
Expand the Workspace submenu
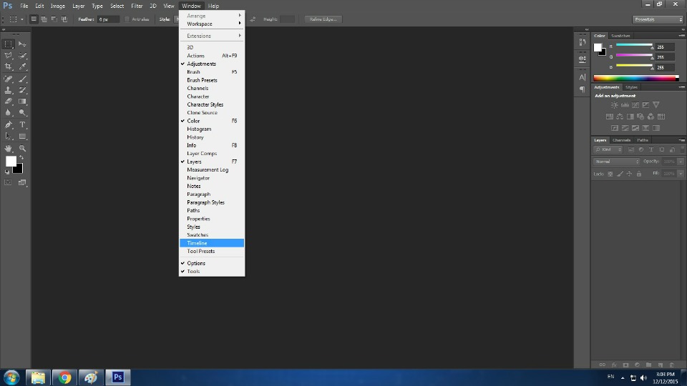212,24
